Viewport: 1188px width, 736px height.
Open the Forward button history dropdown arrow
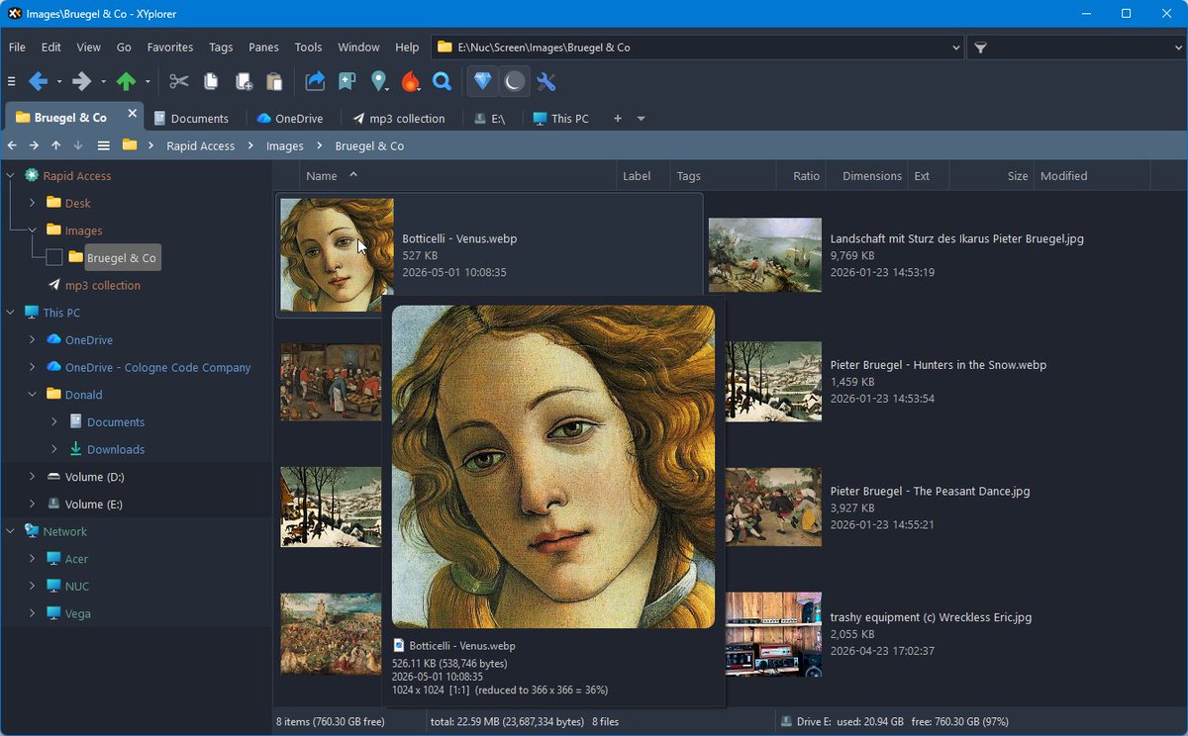click(103, 81)
